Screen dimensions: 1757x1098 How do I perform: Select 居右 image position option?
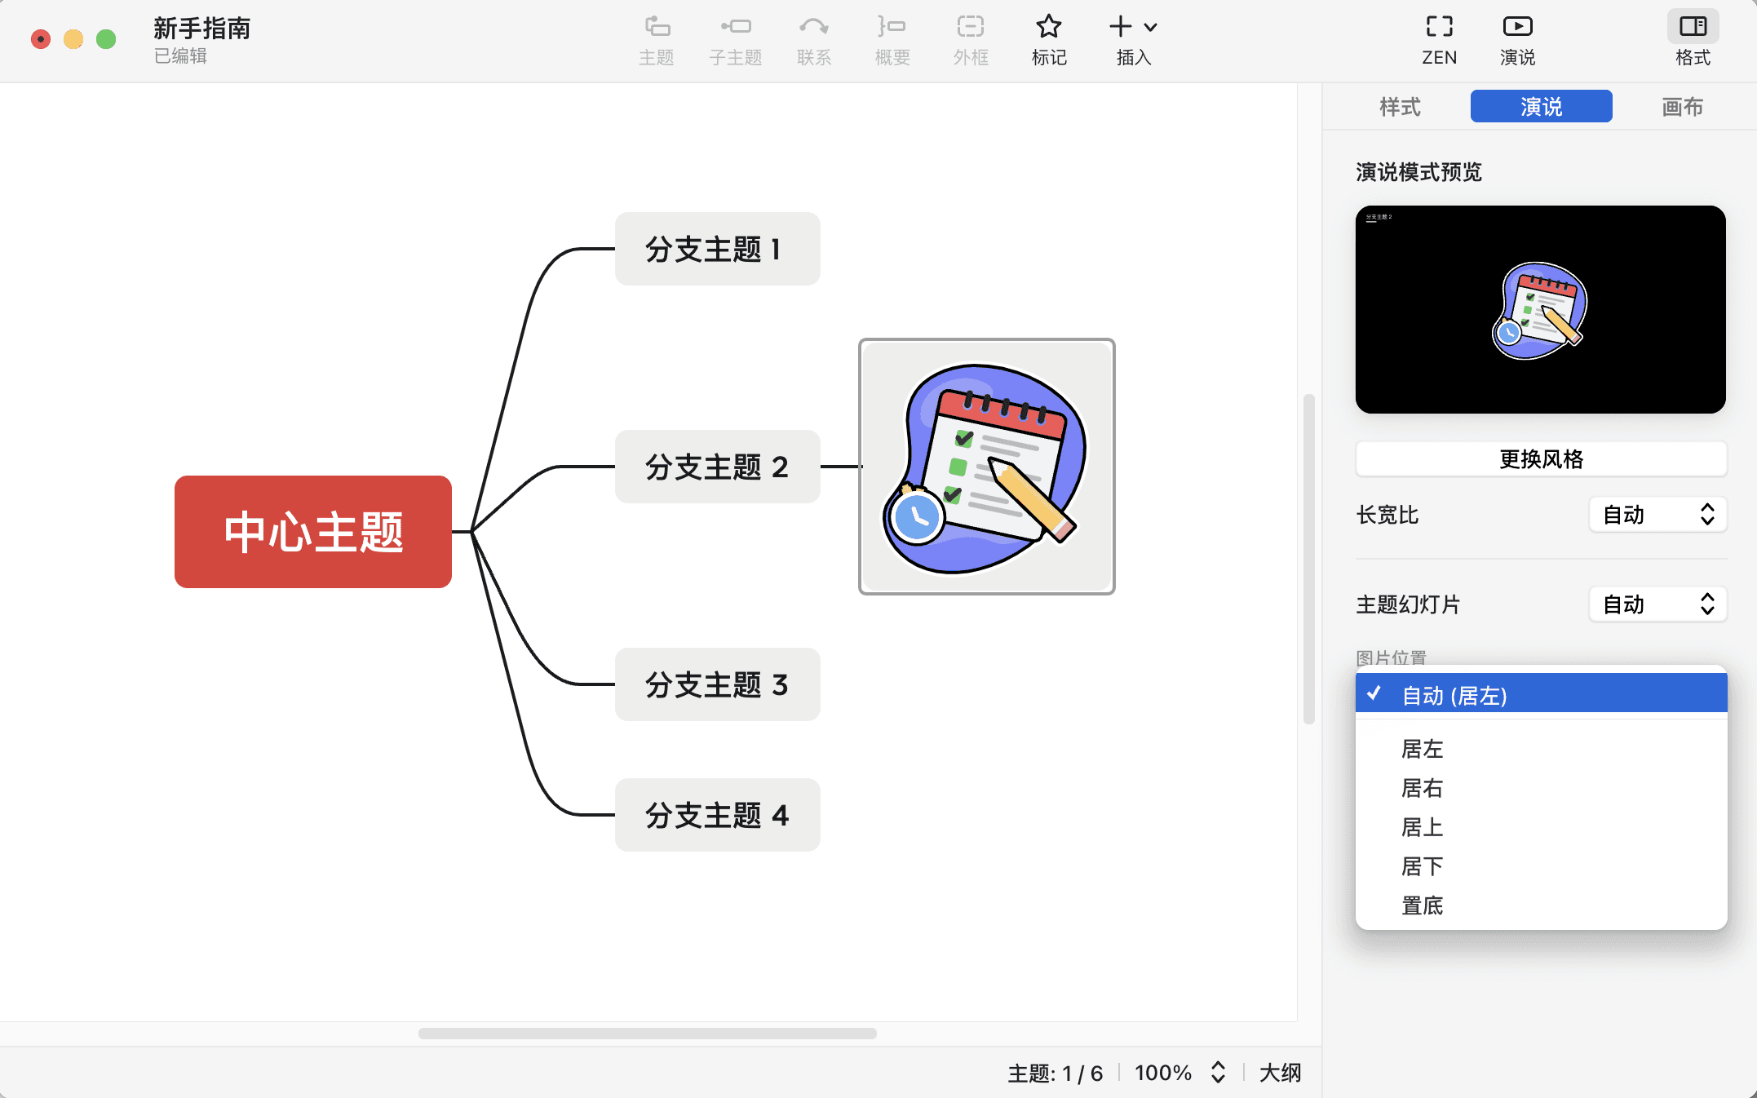1422,788
